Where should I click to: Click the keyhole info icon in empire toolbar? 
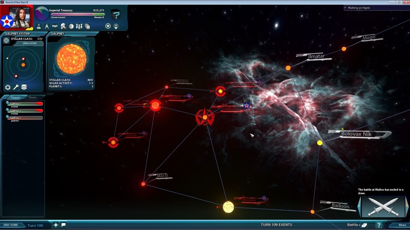coord(116,26)
